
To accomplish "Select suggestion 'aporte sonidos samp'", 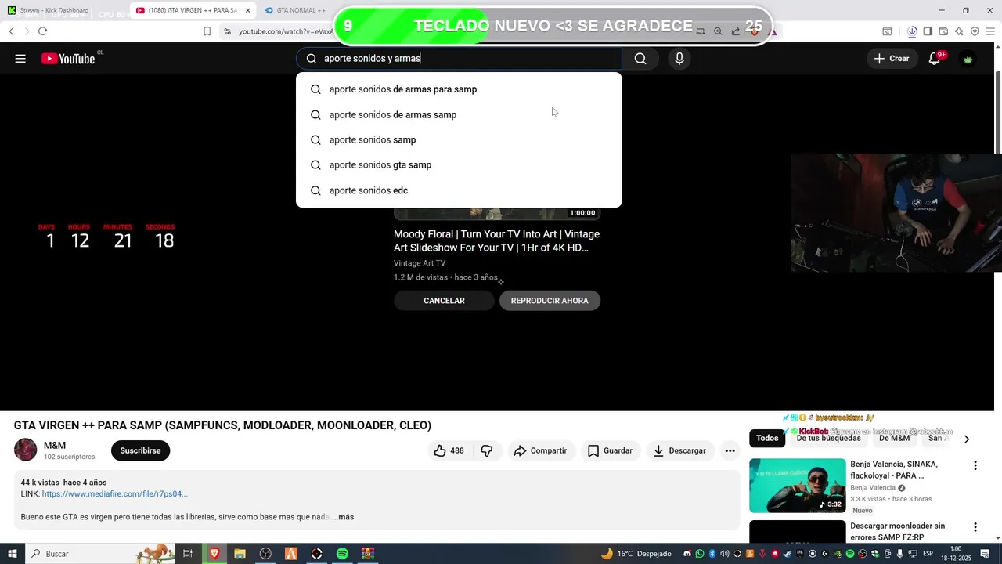I will tap(459, 139).
